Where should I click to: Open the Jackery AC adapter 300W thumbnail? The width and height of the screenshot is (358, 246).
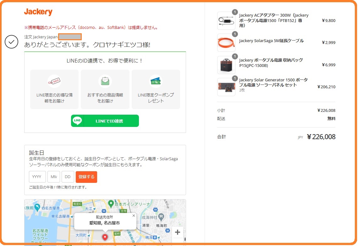pos(226,21)
